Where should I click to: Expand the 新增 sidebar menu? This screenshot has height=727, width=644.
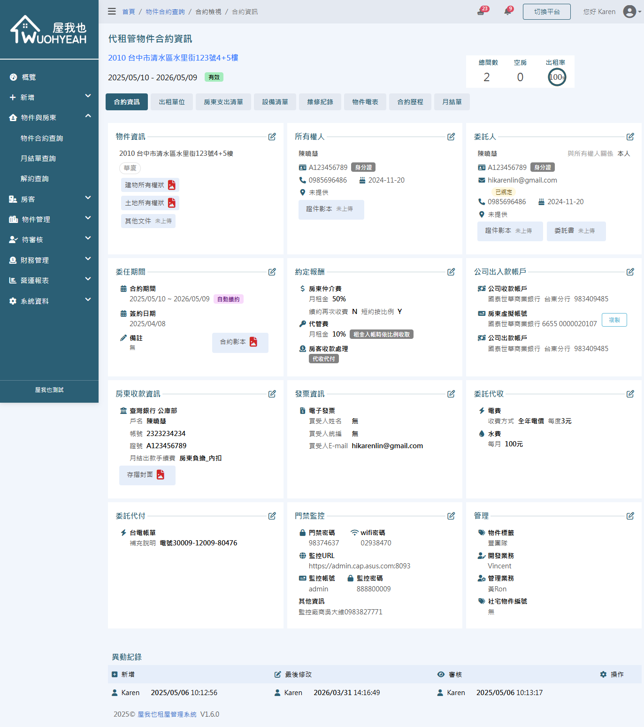click(49, 97)
